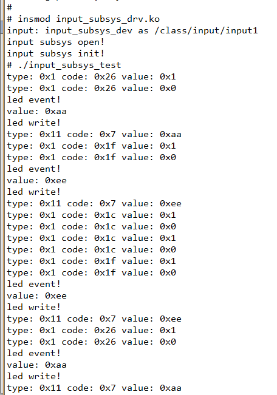
Task: Click first type 0x11 value 0xee line
Action: point(94,203)
